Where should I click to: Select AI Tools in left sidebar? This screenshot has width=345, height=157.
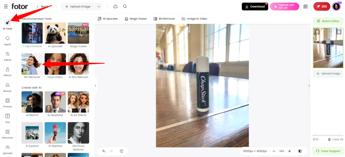point(7,24)
